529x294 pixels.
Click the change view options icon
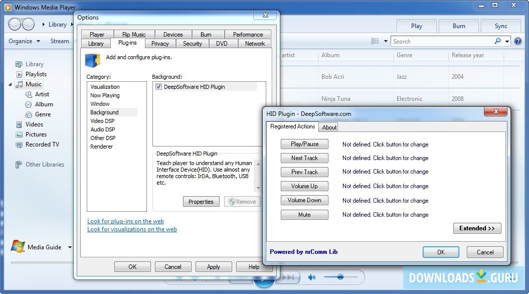pyautogui.click(x=375, y=41)
